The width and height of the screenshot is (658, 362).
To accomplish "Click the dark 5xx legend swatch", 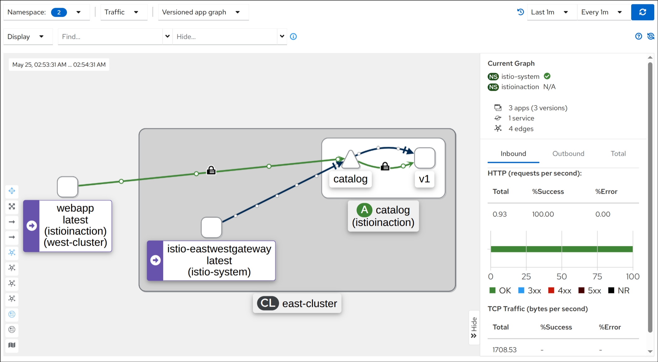I will pyautogui.click(x=581, y=290).
